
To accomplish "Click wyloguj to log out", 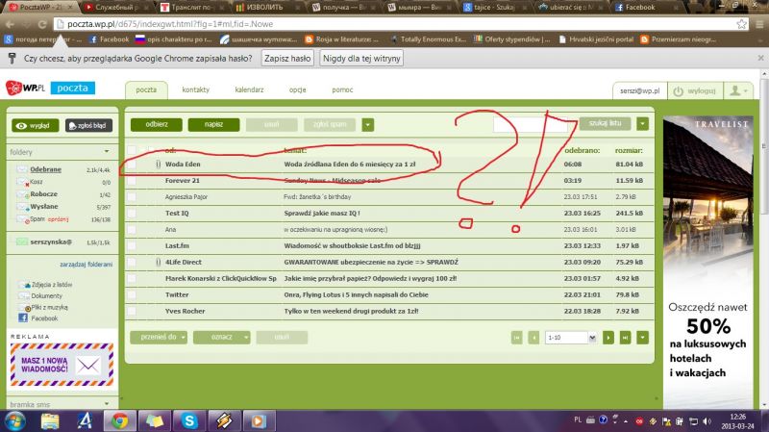I will point(695,90).
